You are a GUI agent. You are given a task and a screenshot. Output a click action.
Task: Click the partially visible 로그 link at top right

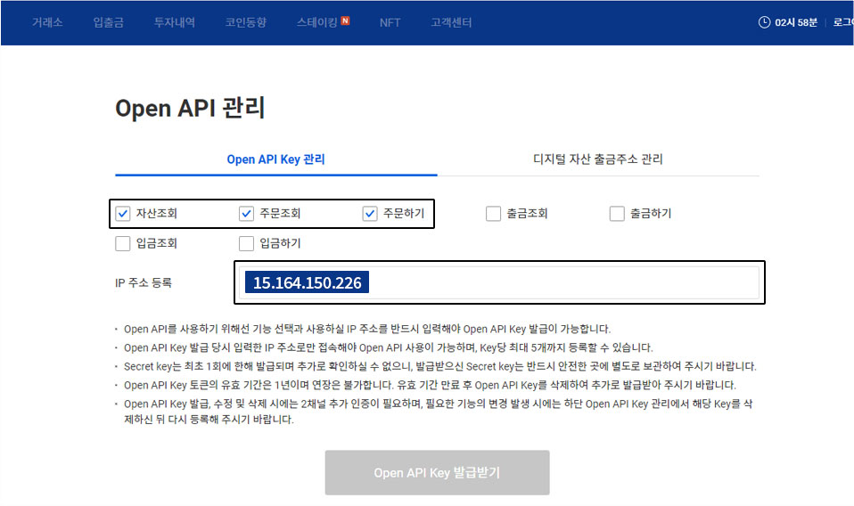(842, 22)
